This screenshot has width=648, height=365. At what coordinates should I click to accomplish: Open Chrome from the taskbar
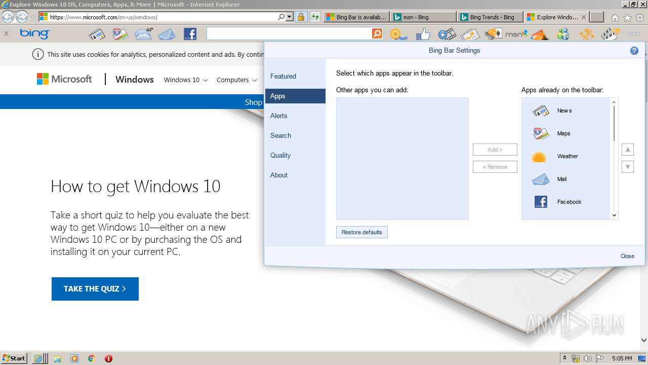[92, 358]
